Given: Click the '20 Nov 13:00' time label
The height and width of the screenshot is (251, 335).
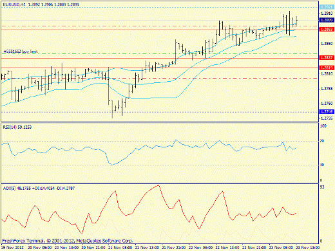Looking at the screenshot, I should pos(66,247).
